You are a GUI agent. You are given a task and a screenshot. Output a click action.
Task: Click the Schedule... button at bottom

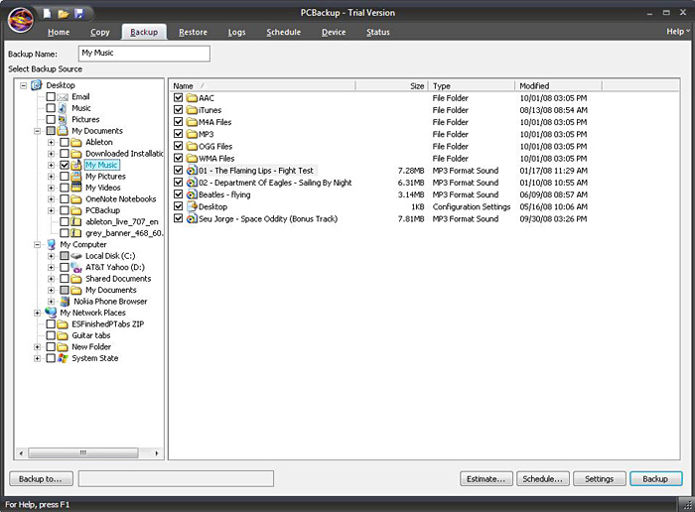(542, 479)
